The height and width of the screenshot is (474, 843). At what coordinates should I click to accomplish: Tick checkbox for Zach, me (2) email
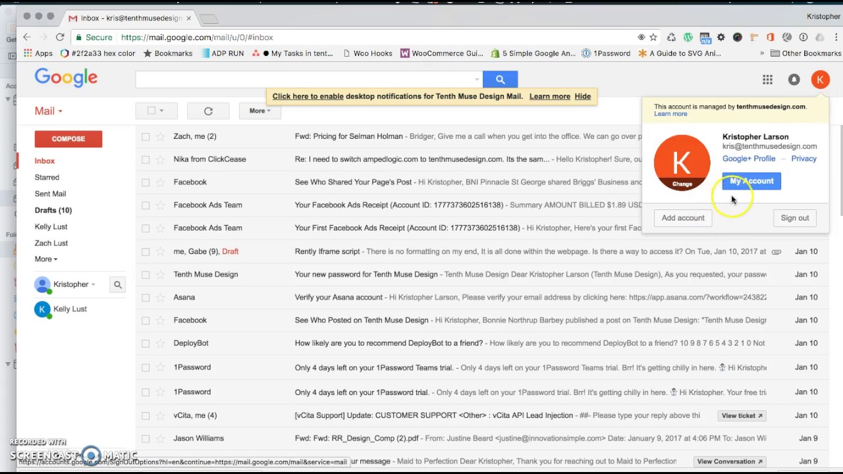tap(146, 136)
